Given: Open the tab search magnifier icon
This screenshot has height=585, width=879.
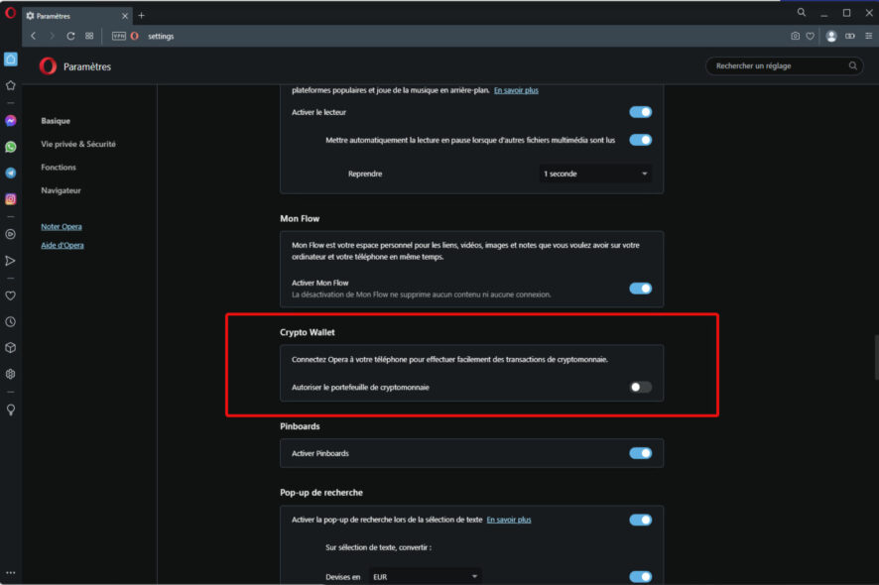Looking at the screenshot, I should click(x=802, y=12).
